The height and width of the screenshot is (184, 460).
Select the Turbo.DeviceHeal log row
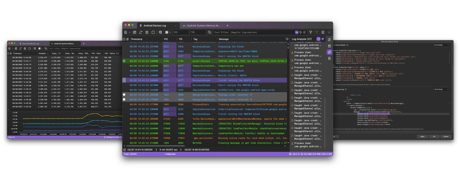tap(205, 119)
